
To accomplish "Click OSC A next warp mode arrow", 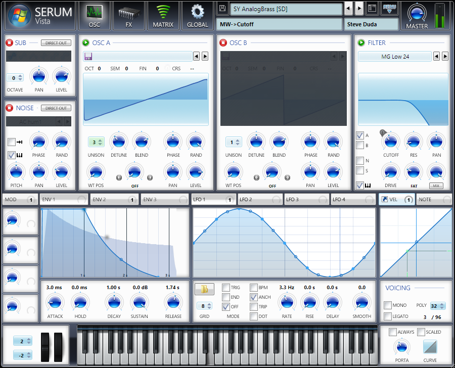I will [150, 177].
